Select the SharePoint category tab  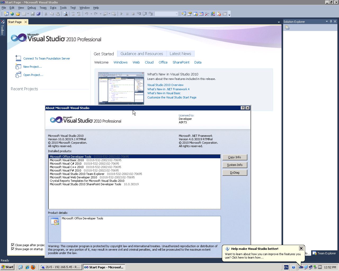point(181,62)
